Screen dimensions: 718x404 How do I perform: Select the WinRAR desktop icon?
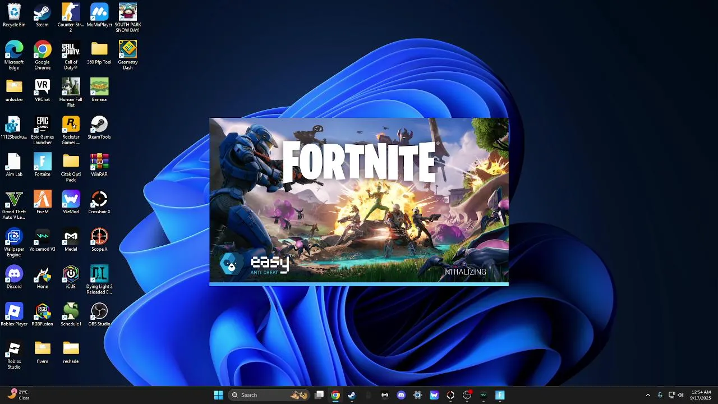click(99, 165)
